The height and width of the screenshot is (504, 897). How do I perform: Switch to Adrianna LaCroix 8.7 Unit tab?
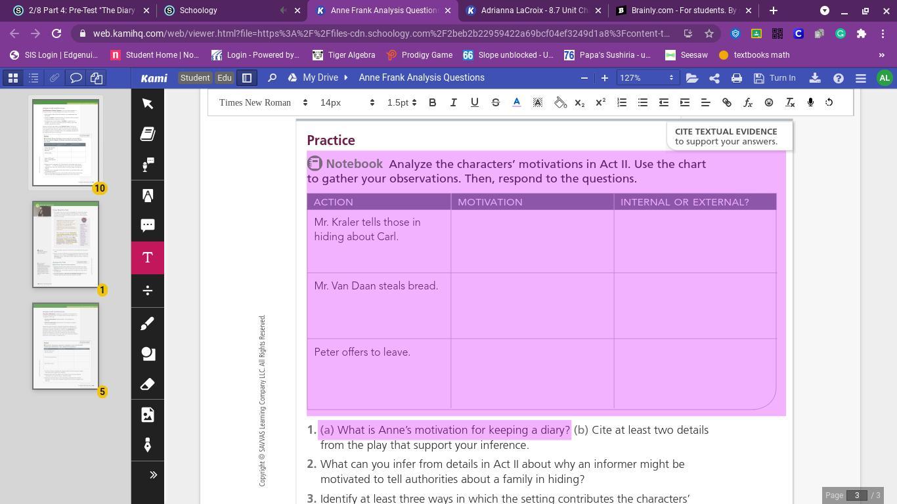pyautogui.click(x=533, y=10)
